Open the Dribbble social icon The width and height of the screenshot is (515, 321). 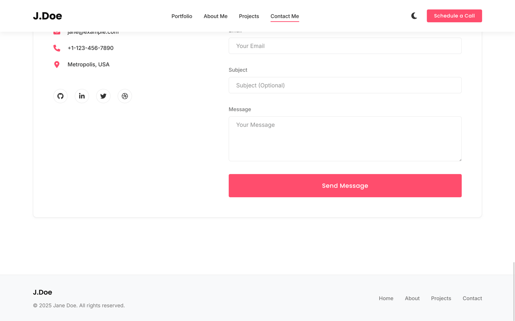click(125, 96)
